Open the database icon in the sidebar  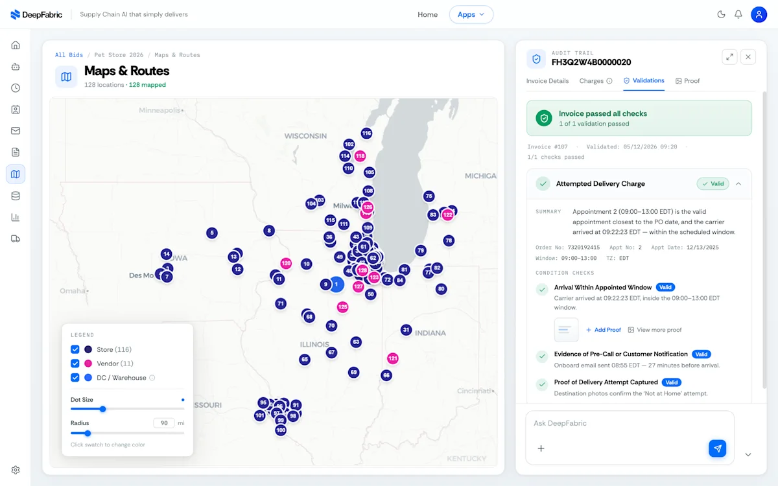pyautogui.click(x=16, y=196)
